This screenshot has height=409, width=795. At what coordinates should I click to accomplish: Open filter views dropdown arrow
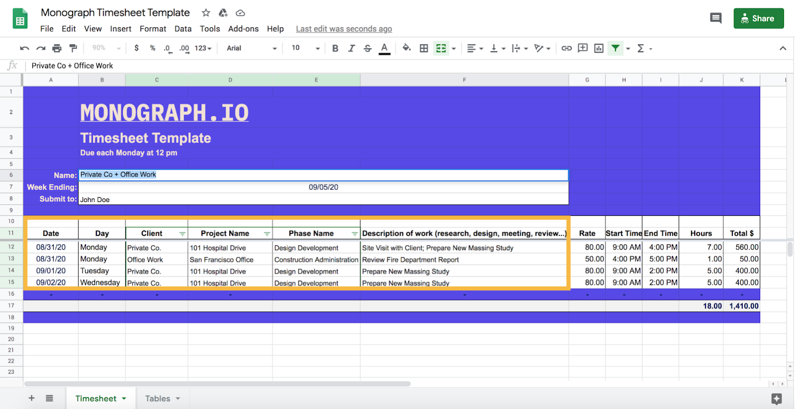[628, 49]
